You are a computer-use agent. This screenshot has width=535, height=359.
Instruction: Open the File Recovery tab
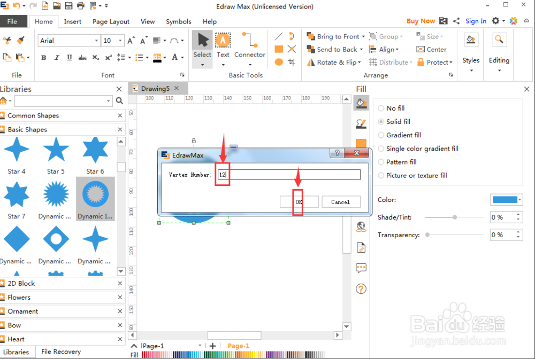tap(61, 352)
